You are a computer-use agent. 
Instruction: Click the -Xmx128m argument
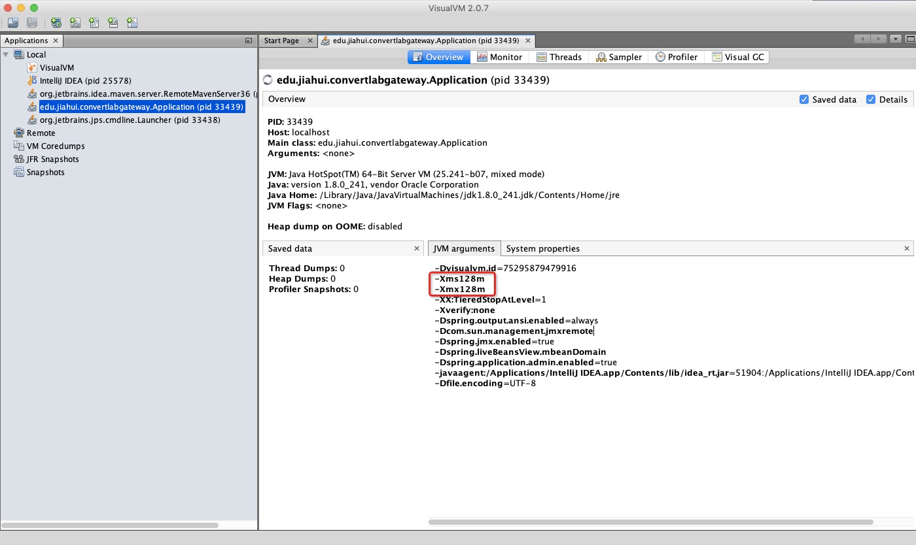point(459,289)
